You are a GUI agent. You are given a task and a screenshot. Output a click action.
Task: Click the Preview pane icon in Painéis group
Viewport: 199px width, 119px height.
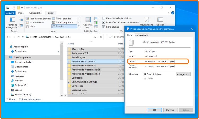click(21, 20)
